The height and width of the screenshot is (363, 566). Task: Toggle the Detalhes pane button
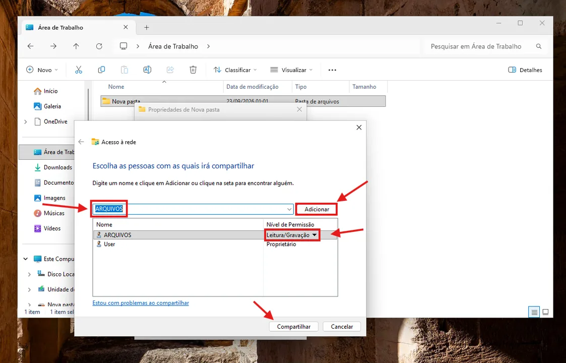(x=525, y=70)
